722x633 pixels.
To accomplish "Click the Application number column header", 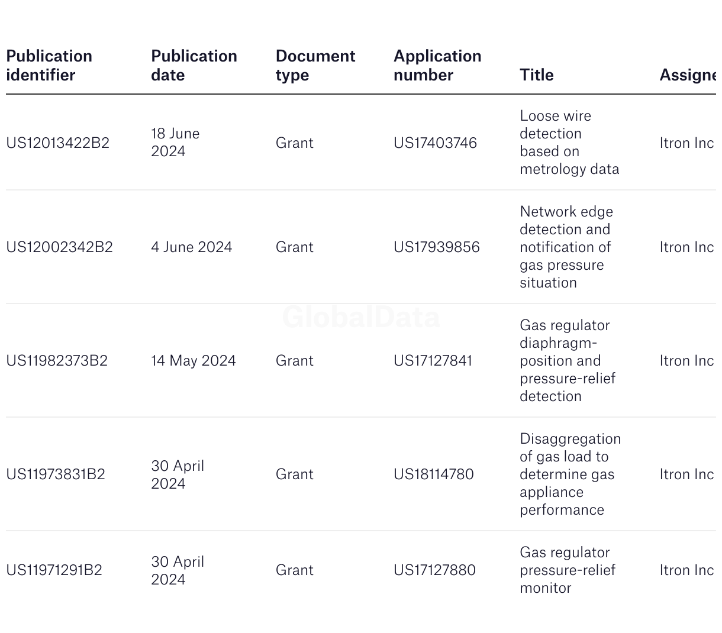I will click(x=437, y=66).
